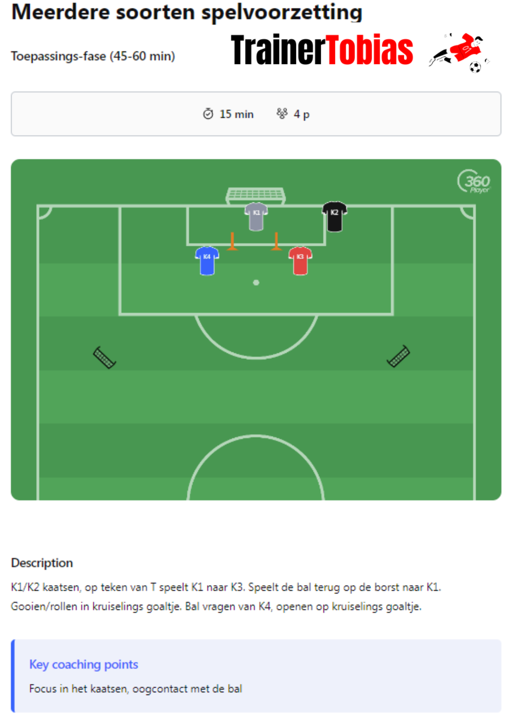Viewport: 505px width, 715px height.
Task: Click the stopwatch icon beside 15 min
Action: 208,114
